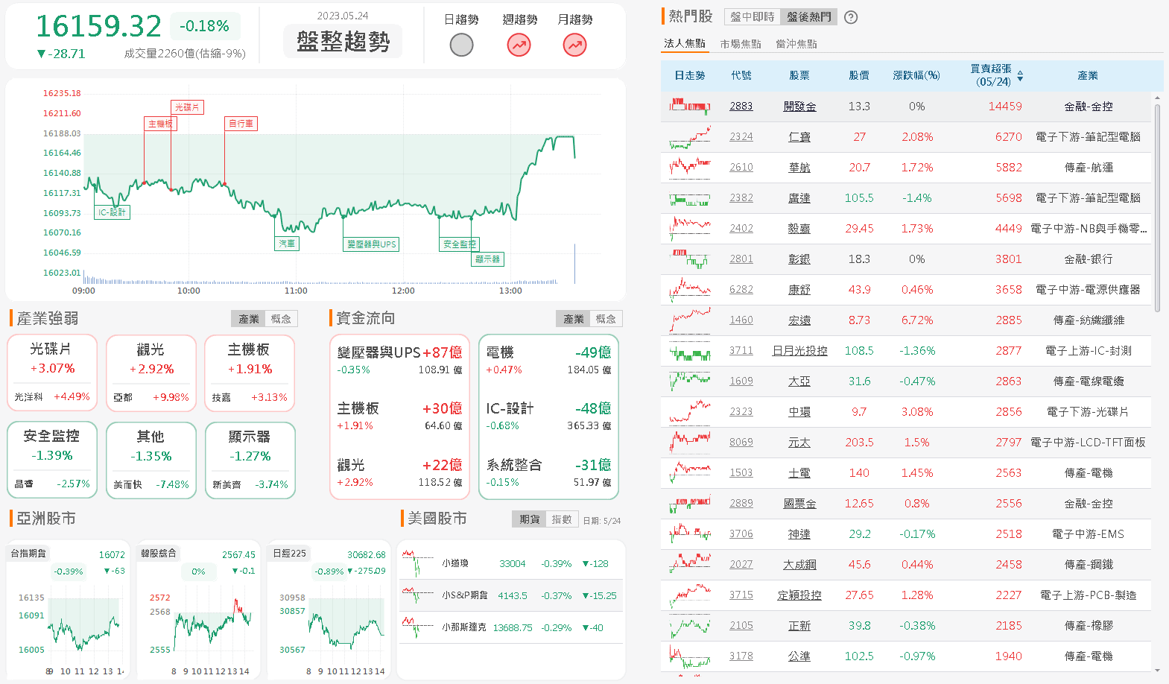Click the hot stocks list scrollbar

[x=1157, y=209]
